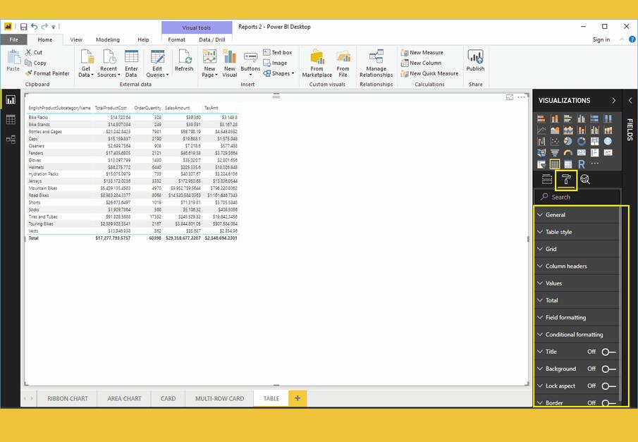
Task: Select the pie chart visualization
Action: pyautogui.click(x=568, y=141)
